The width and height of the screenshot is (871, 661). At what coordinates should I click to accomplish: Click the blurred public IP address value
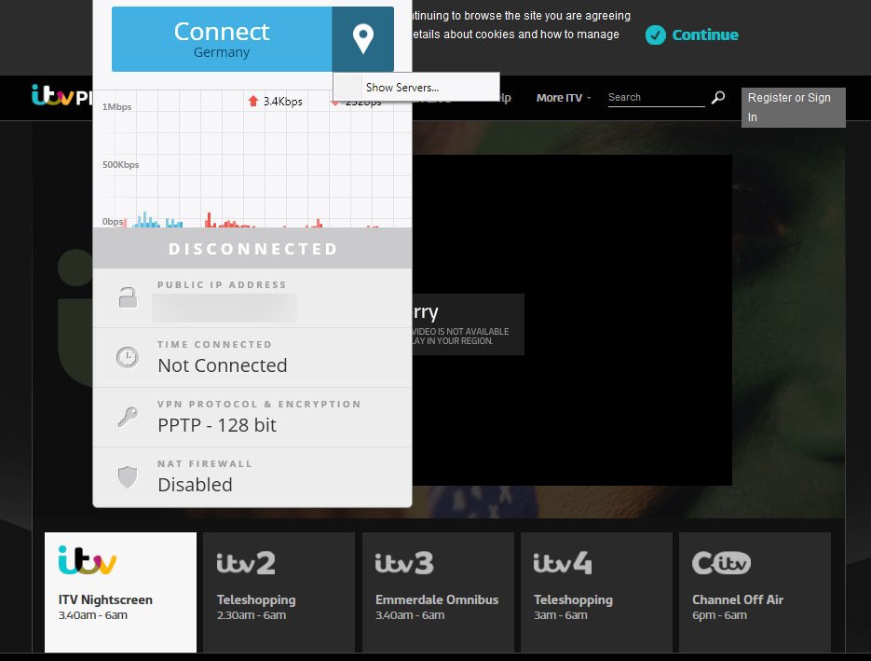tap(225, 309)
